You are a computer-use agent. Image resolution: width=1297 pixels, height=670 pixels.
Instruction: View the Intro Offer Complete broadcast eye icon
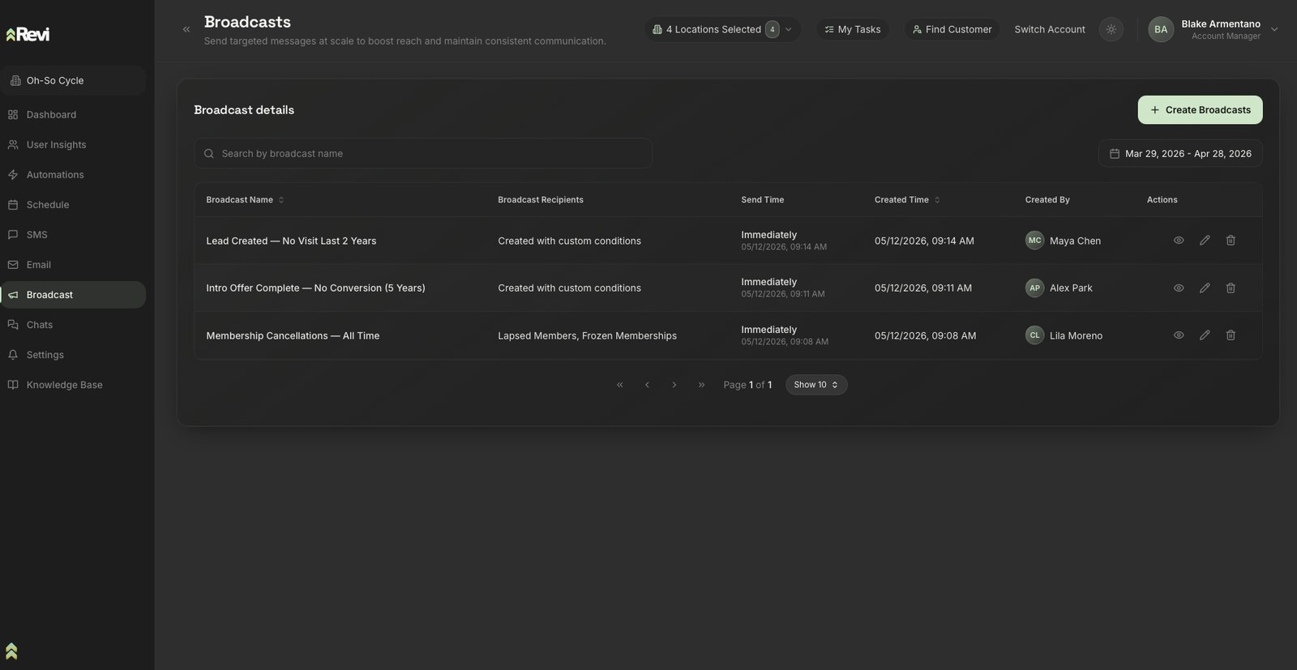click(1179, 288)
